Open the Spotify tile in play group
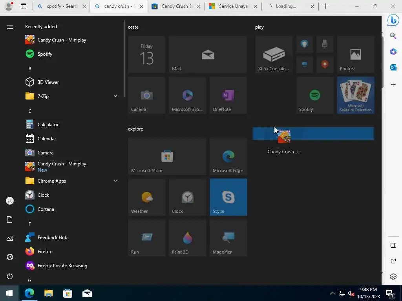This screenshot has height=301, width=402. pyautogui.click(x=315, y=95)
